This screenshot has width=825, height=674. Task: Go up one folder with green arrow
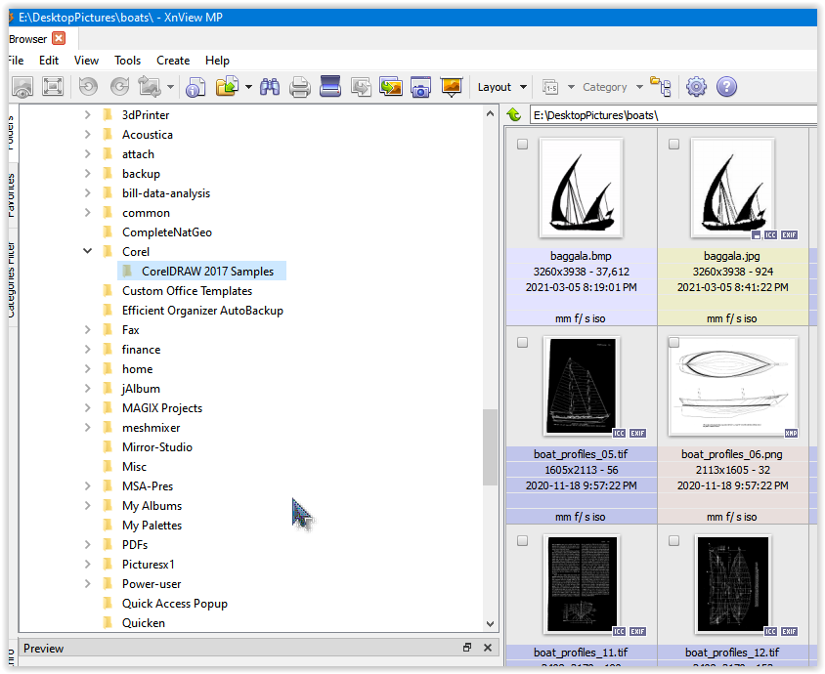click(x=514, y=115)
